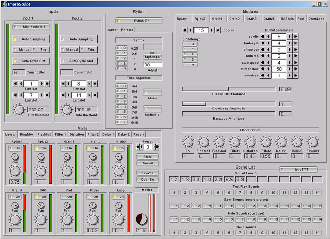Click Input 1 auto threshold knob
Image resolution: width=330 pixels, height=239 pixels.
[19, 109]
